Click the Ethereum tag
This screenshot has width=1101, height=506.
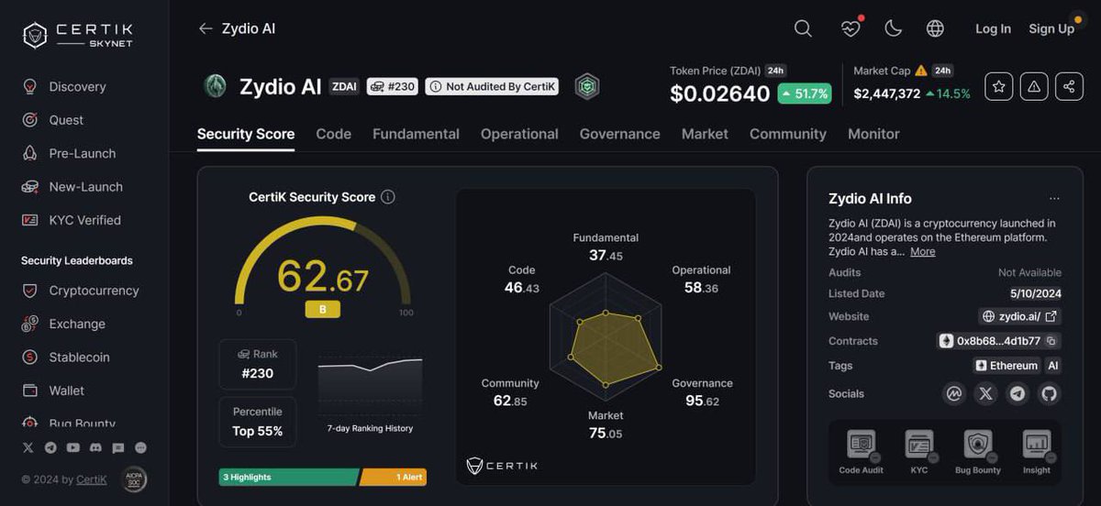[x=1006, y=366]
